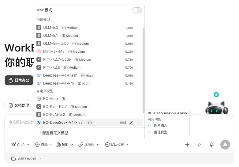239x167 pixels.
Task: Click the K logo icon of Kimi-K2.7-Code
Action: pos(39,59)
